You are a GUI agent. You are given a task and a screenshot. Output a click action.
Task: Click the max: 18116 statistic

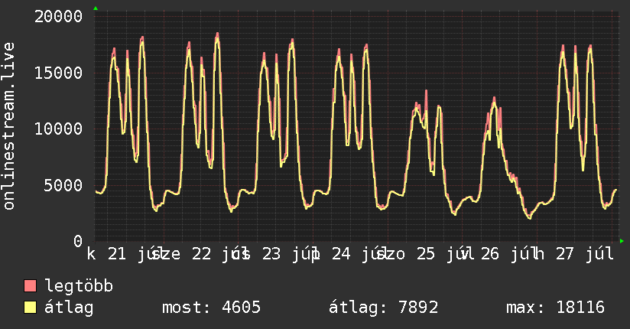(555, 308)
